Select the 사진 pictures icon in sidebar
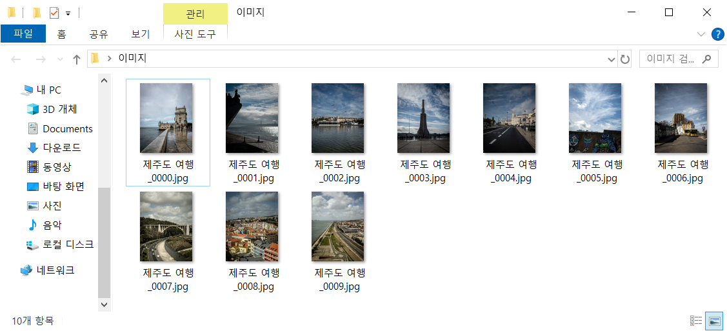Screen dimensions: 727x331 tap(32, 206)
